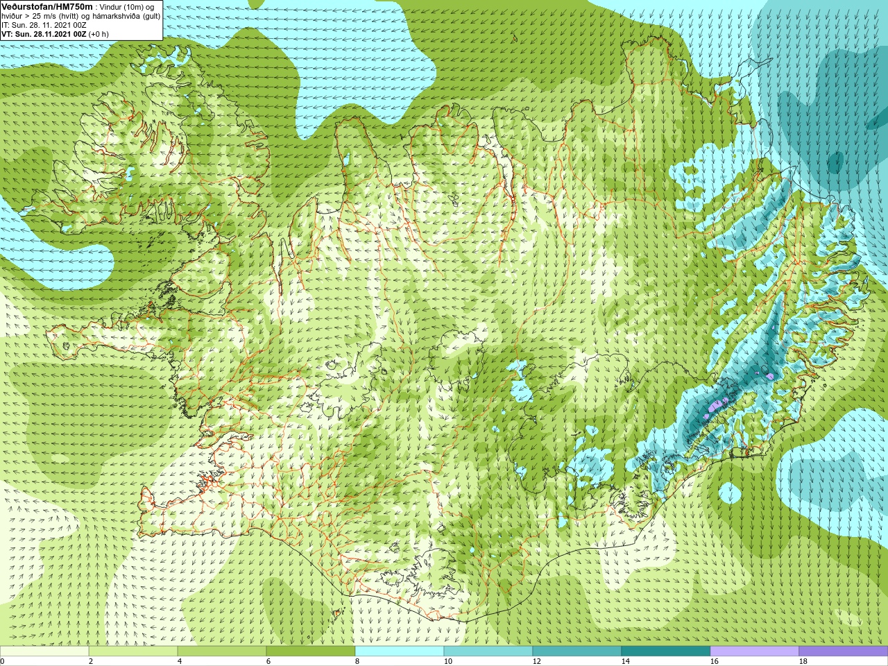The width and height of the screenshot is (888, 666).
Task: Click the legend scale number 10
Action: (x=447, y=661)
